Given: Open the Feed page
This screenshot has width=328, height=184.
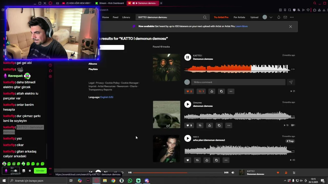Looking at the screenshot, I should click(x=116, y=17).
